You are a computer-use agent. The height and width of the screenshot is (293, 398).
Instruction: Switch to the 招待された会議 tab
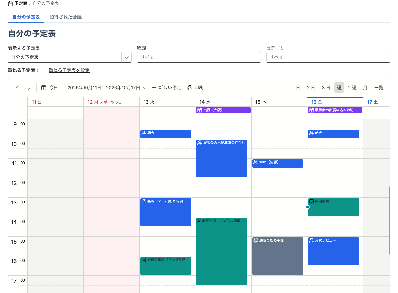coord(66,17)
